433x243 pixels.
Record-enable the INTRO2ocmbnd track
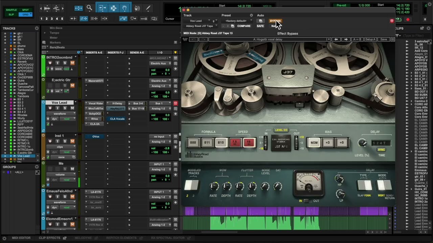point(50,63)
